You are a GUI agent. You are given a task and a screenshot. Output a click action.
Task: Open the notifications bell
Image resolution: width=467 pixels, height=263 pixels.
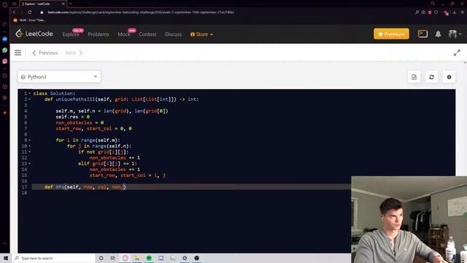[438, 34]
